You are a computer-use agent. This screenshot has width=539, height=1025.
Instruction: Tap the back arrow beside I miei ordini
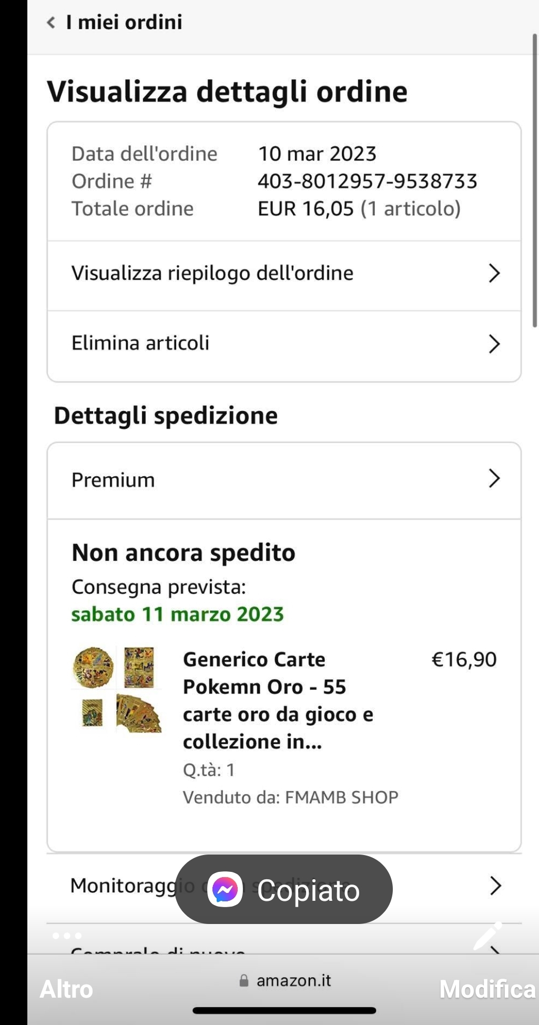[x=51, y=22]
